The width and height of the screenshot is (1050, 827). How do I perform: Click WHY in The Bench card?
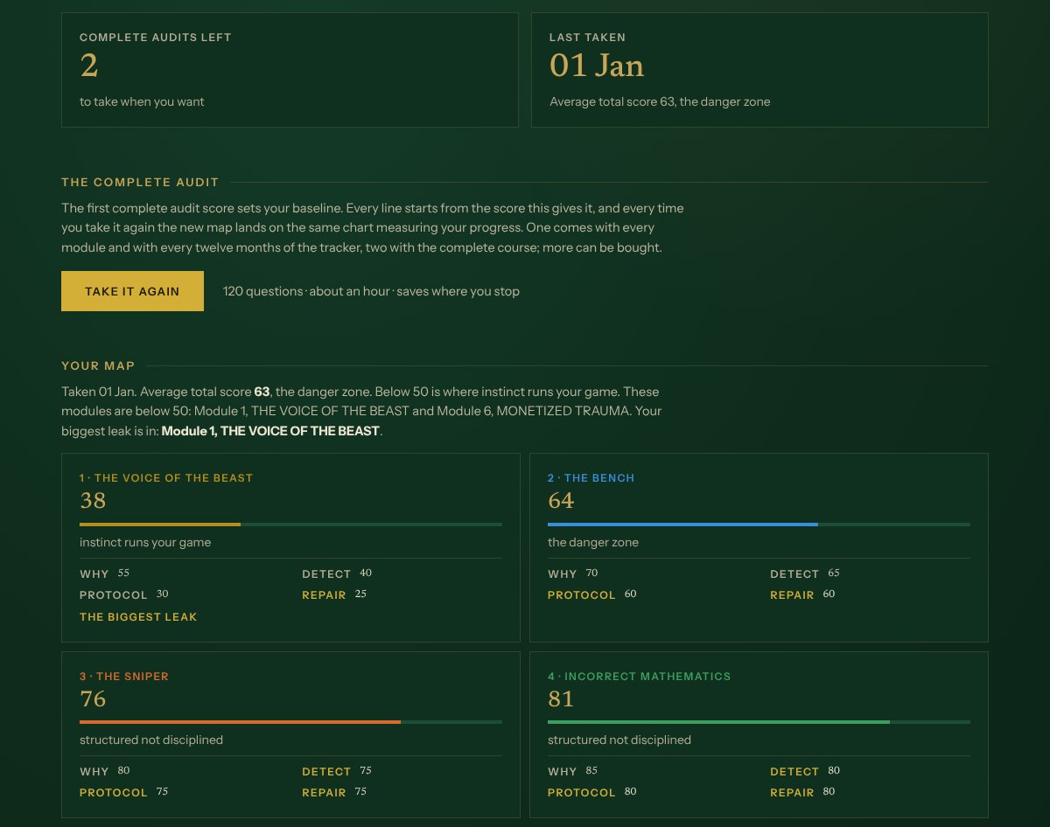click(x=563, y=574)
